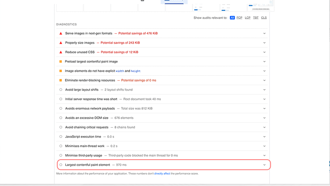Image resolution: width=330 pixels, height=186 pixels.
Task: Expand Reduce unused CSS chevron
Action: pyautogui.click(x=264, y=52)
